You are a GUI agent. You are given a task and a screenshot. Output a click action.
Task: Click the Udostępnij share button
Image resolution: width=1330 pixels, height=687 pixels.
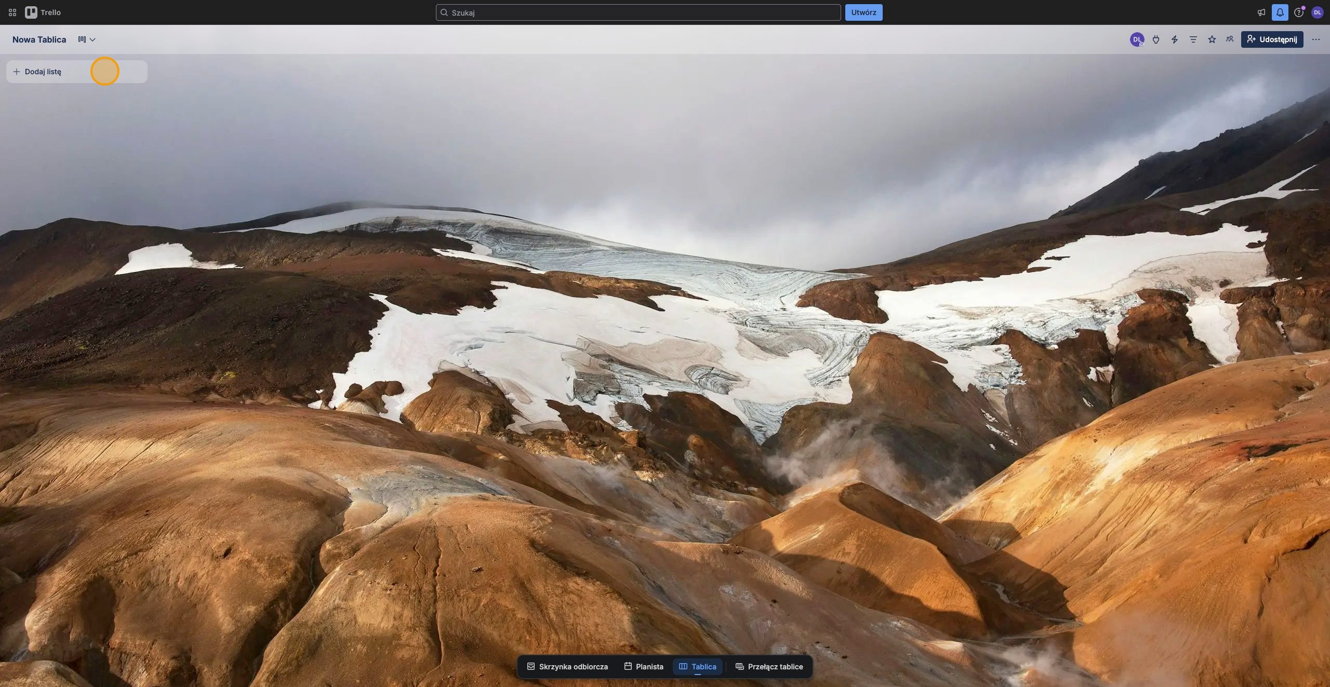coord(1272,39)
